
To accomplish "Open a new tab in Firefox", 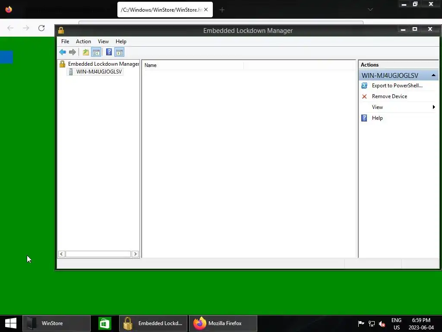I will 222,10.
